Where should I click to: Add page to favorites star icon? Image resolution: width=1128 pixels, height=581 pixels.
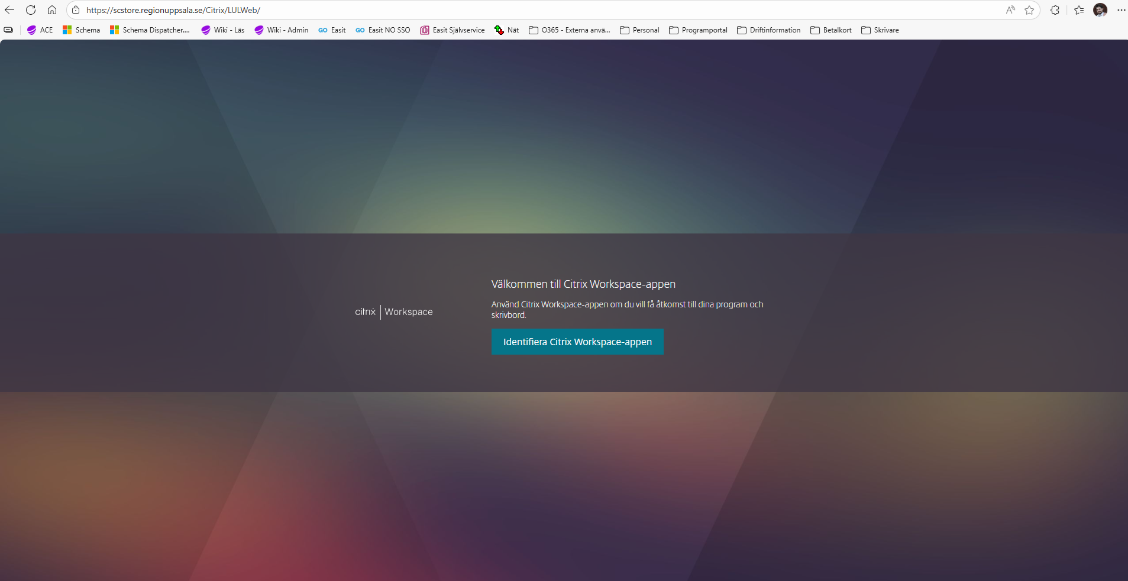click(1029, 10)
